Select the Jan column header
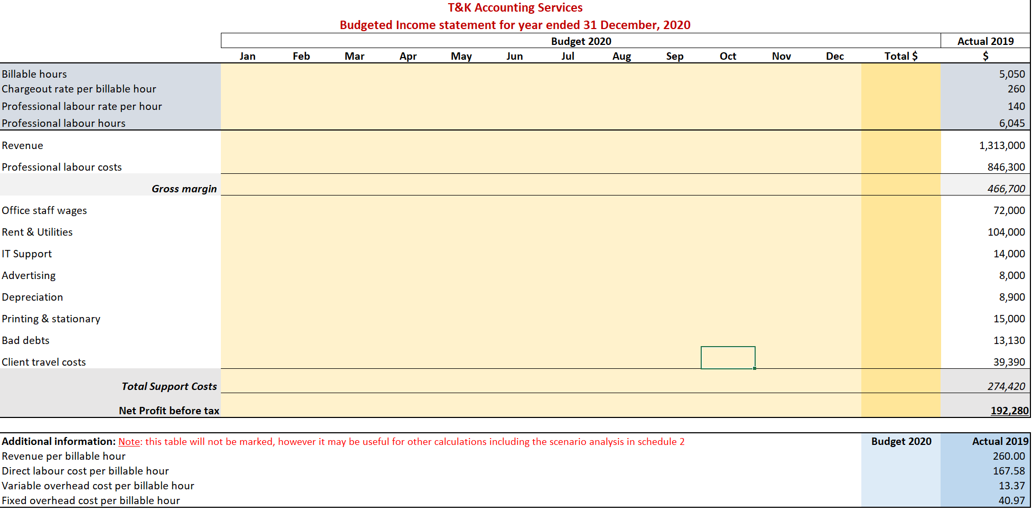Viewport: 1032px width, 530px height. click(x=248, y=56)
